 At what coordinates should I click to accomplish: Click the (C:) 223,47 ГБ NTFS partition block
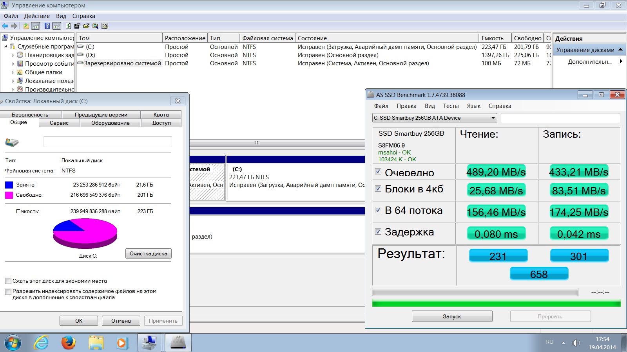[x=296, y=182]
